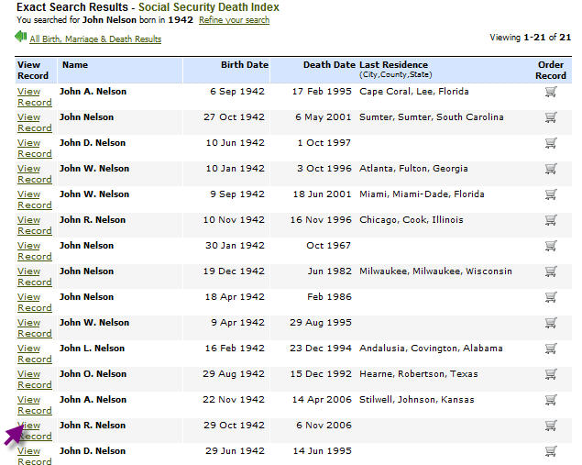Select text 'Andalusia, Covington, Alabama'
Viewport: 582px width, 465px height.
click(431, 349)
